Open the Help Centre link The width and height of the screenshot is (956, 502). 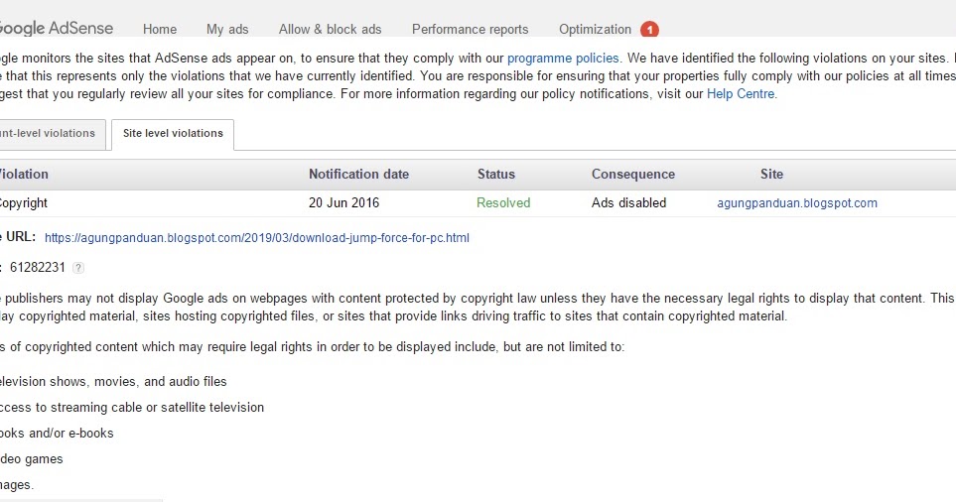point(741,94)
